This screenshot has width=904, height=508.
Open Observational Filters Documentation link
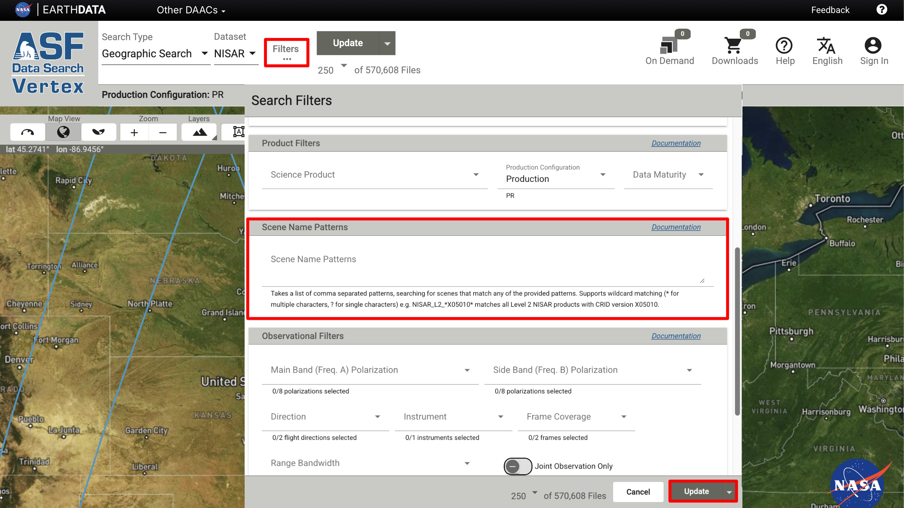tap(676, 336)
